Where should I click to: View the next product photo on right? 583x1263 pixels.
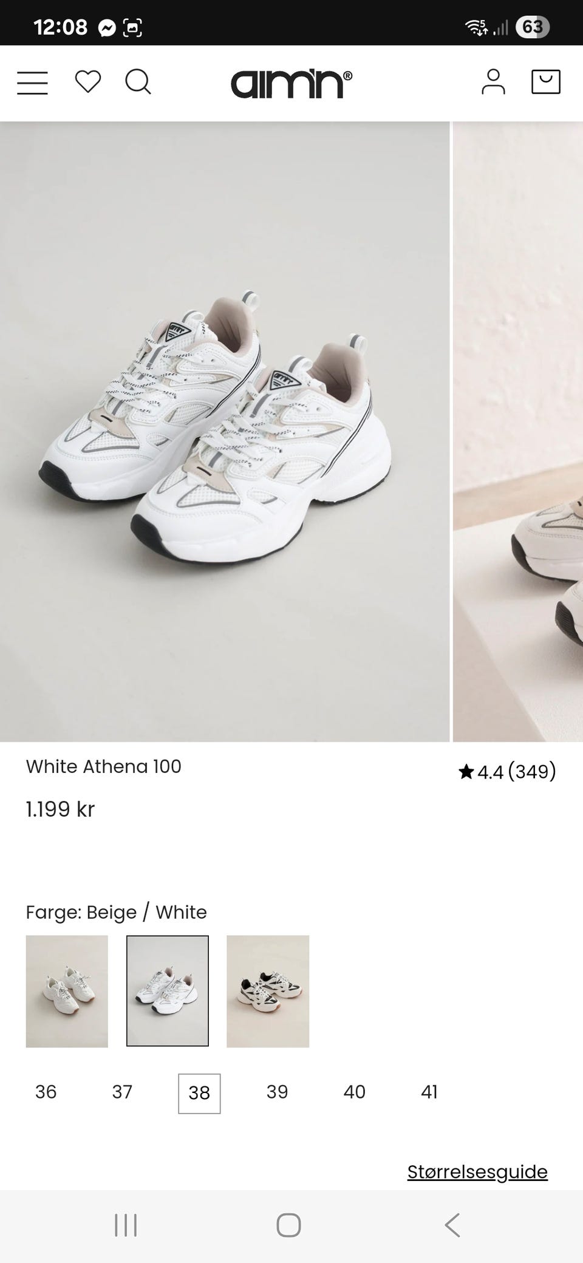click(518, 432)
